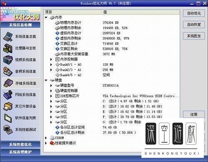Select the F: partition row
208x162 pixels.
tap(111, 117)
